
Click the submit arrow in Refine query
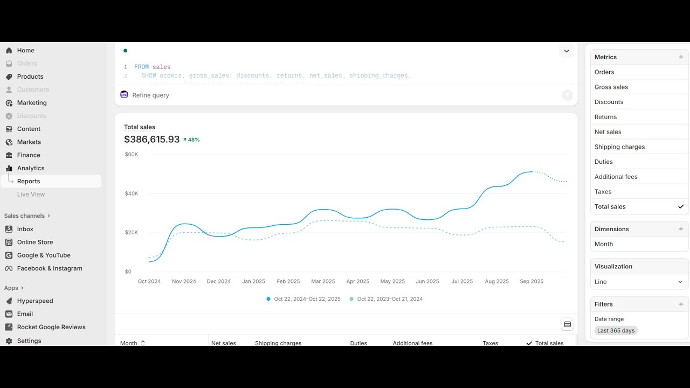[x=567, y=95]
